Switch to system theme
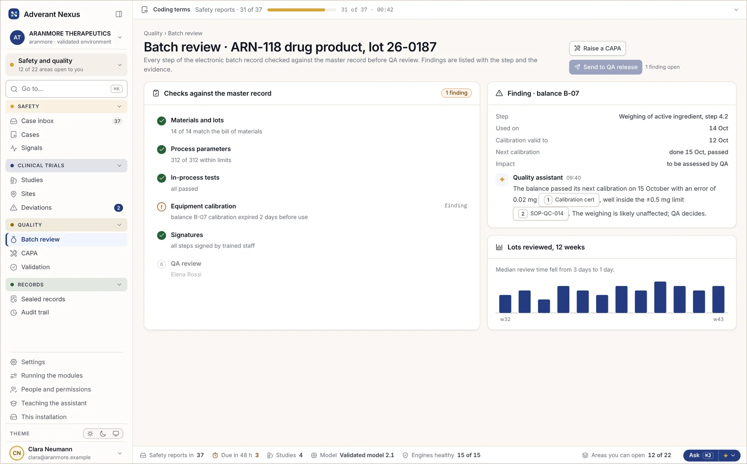Screen dimensions: 747x464 pyautogui.click(x=116, y=434)
